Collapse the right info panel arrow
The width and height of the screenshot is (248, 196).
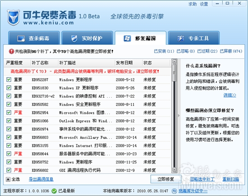pos(179,116)
